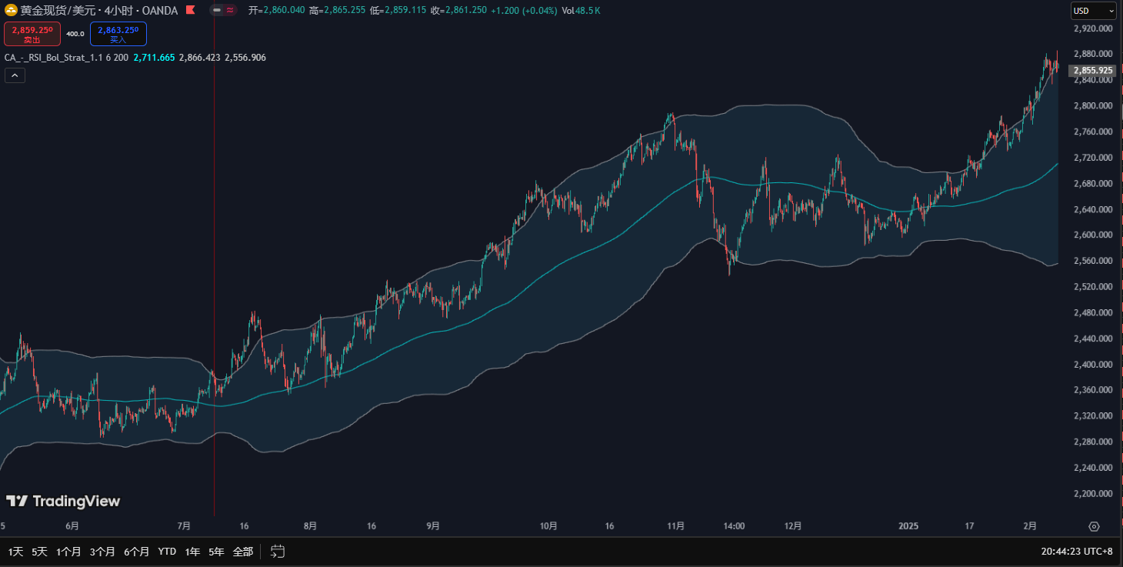Toggle the red approximate-sign status pill
The image size is (1123, 567).
(x=230, y=11)
